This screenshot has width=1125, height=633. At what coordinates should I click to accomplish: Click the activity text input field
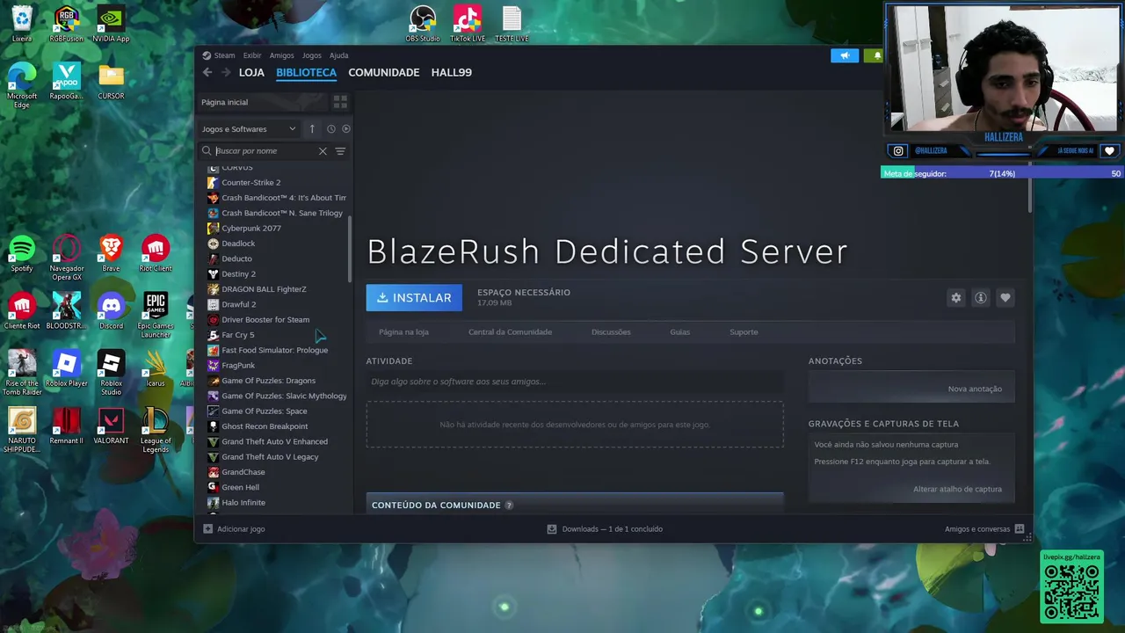pos(575,382)
